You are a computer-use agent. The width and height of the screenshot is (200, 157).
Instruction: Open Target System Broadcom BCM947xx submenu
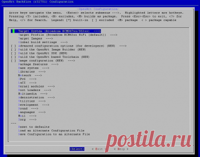pyautogui.click(x=56, y=31)
